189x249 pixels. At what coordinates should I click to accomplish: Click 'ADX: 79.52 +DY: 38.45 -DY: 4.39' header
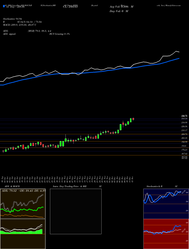pos(23,191)
